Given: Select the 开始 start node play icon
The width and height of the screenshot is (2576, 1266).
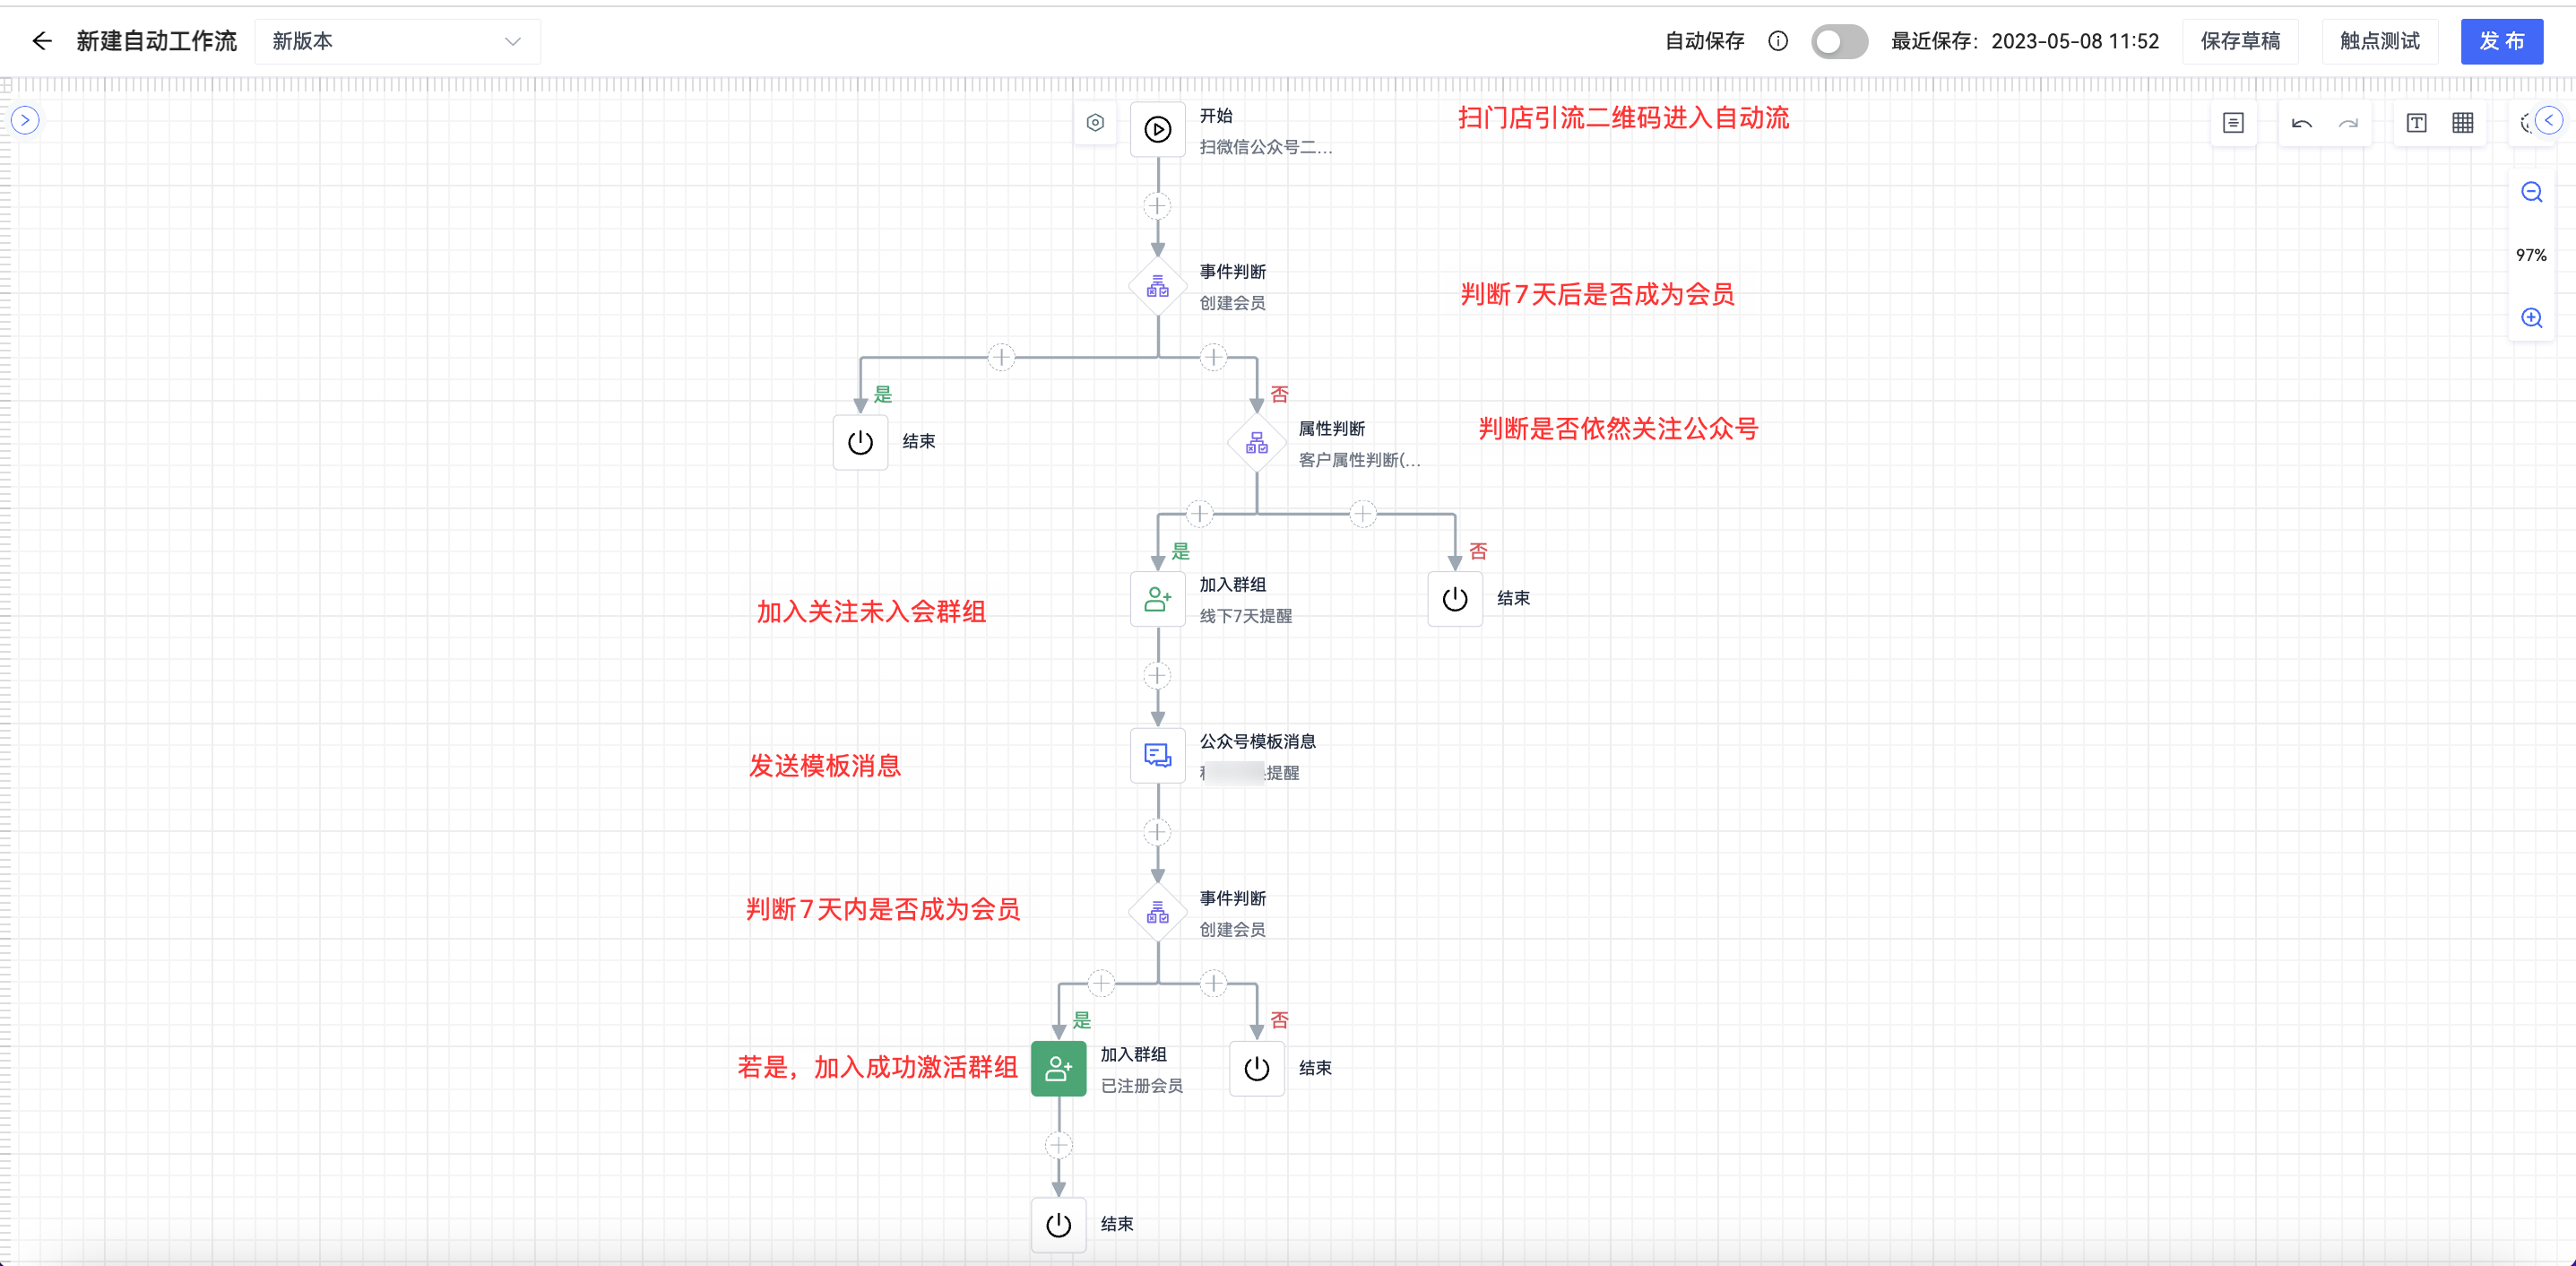Looking at the screenshot, I should [x=1157, y=129].
